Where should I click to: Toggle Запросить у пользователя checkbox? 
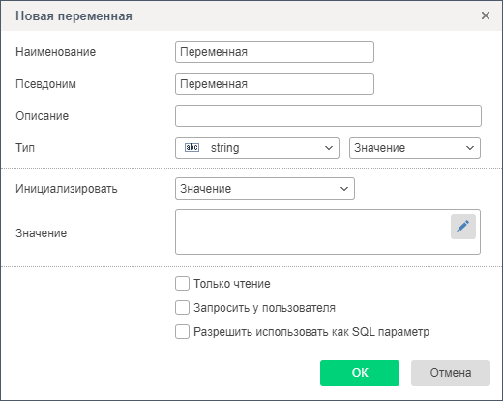coord(182,308)
